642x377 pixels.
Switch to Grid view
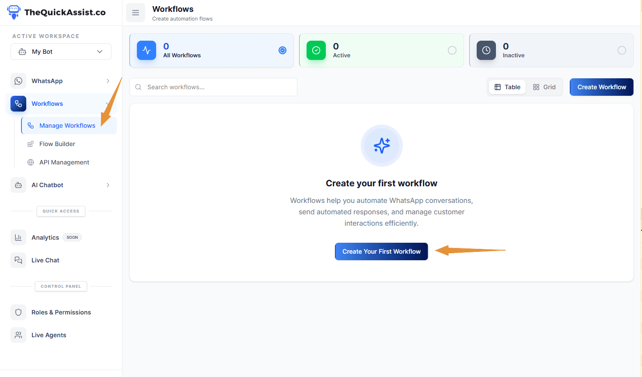544,87
